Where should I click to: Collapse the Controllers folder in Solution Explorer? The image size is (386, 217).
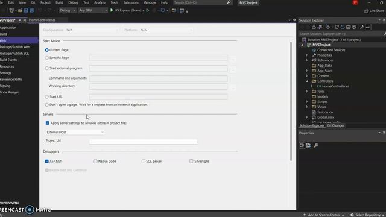(x=307, y=81)
